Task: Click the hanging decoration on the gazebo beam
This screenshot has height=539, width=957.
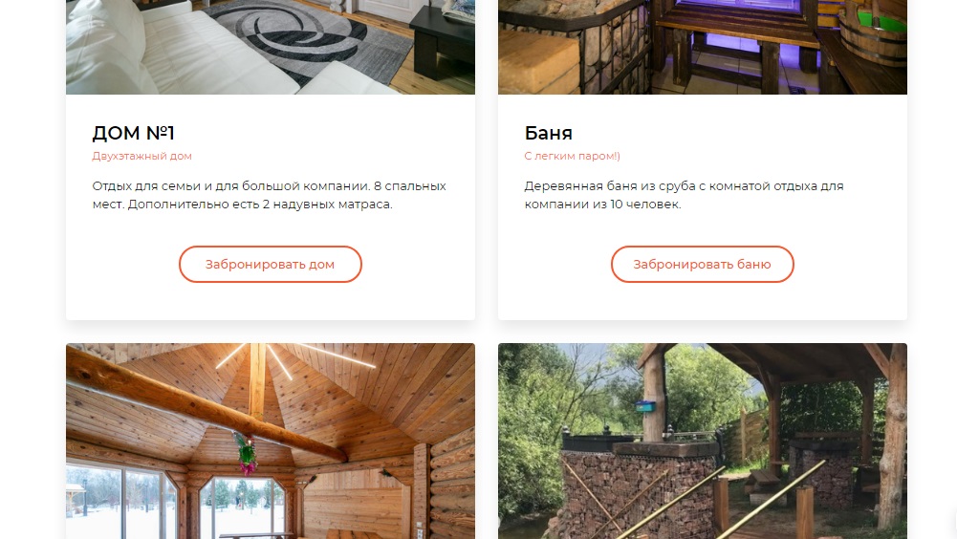Action: [x=247, y=455]
